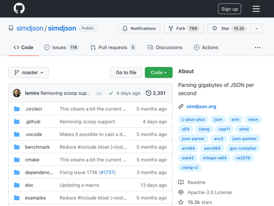274x206 pixels.
Task: Click the benchmark folder icon
Action: coord(17,147)
